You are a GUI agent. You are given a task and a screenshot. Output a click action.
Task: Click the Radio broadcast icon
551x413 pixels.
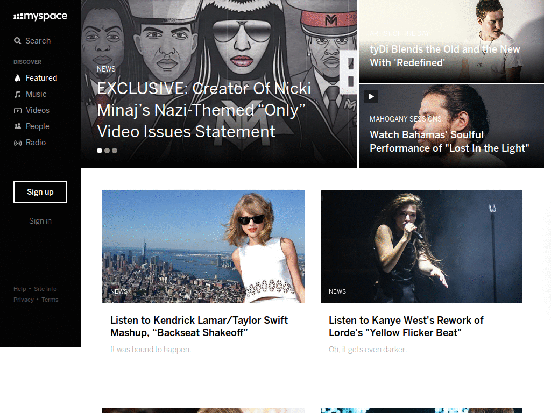(x=18, y=143)
